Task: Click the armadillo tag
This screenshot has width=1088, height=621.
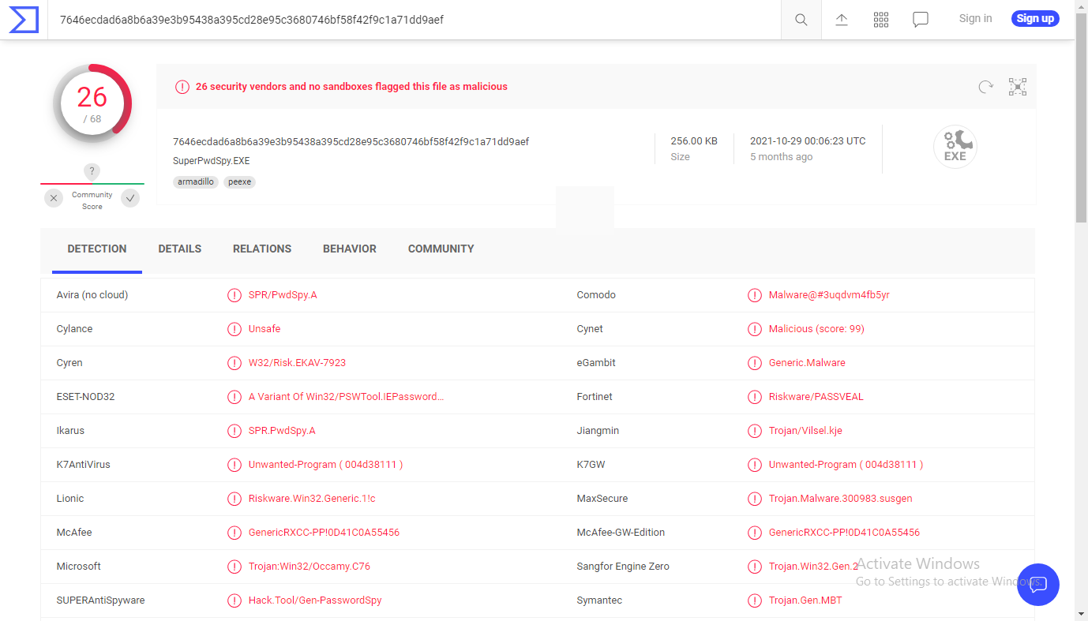Action: (195, 181)
